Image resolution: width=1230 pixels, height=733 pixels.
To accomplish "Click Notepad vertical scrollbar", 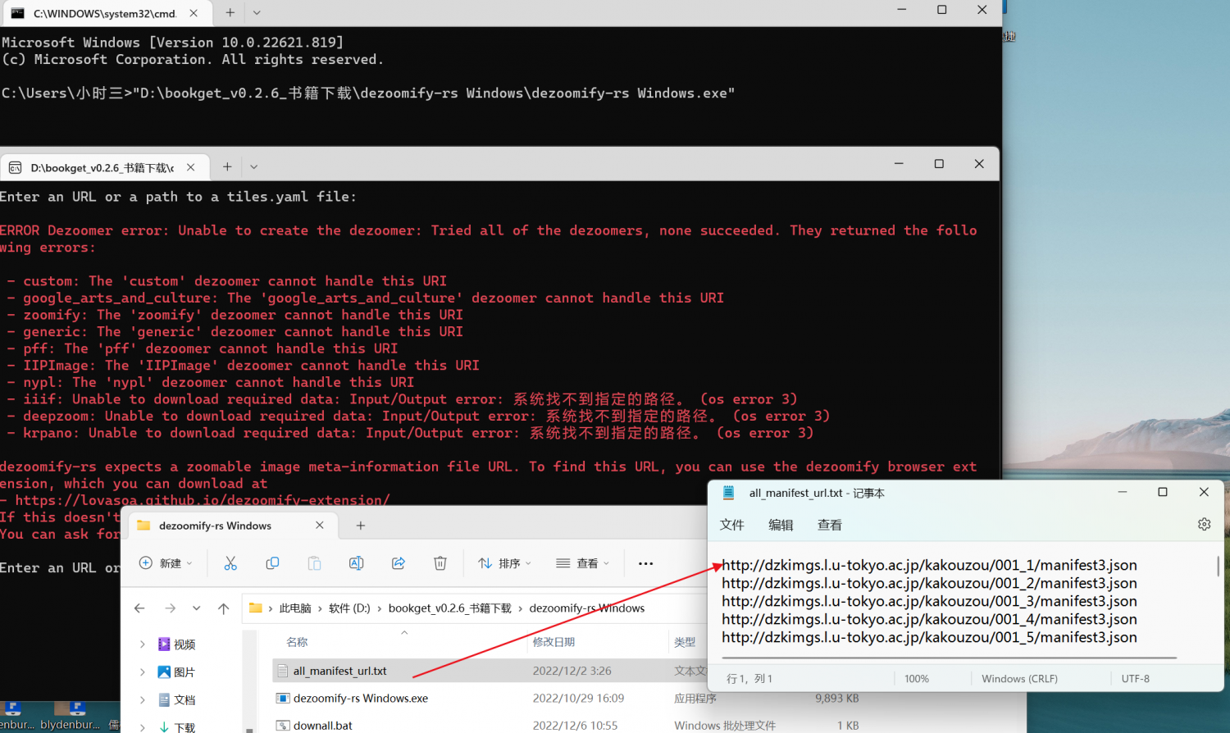I will click(1218, 566).
